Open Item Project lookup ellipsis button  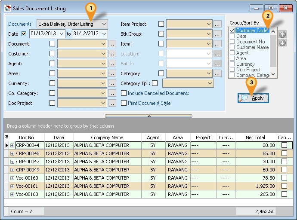coord(217,24)
